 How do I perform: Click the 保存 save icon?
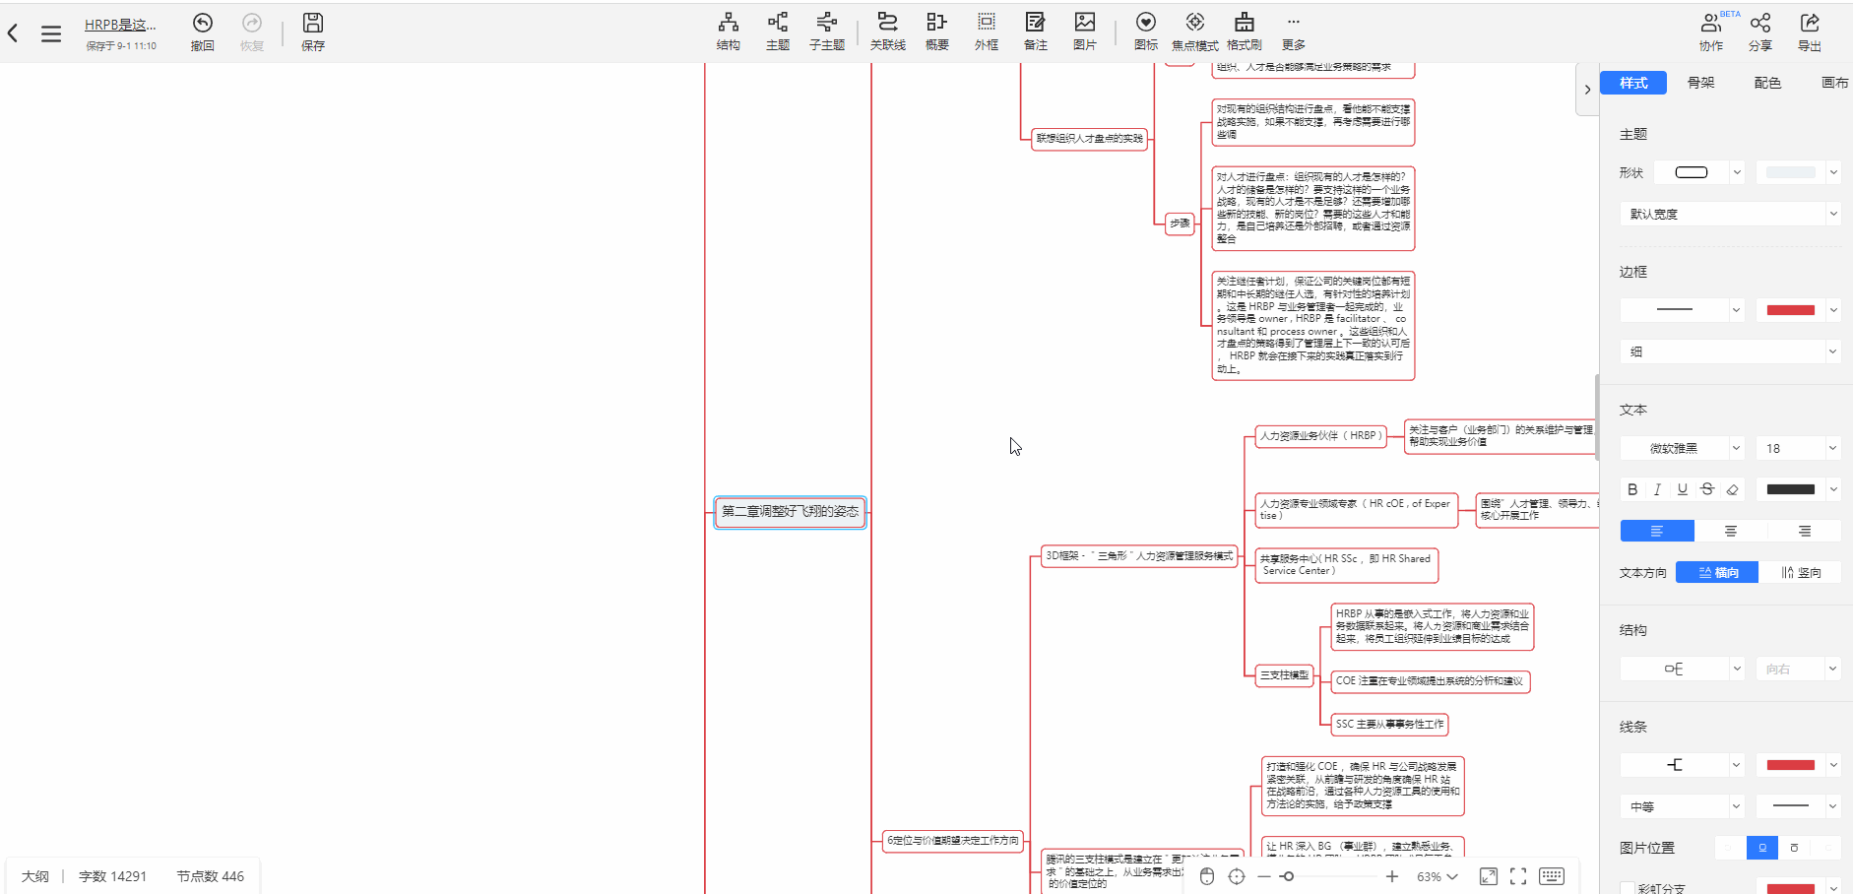(x=313, y=23)
